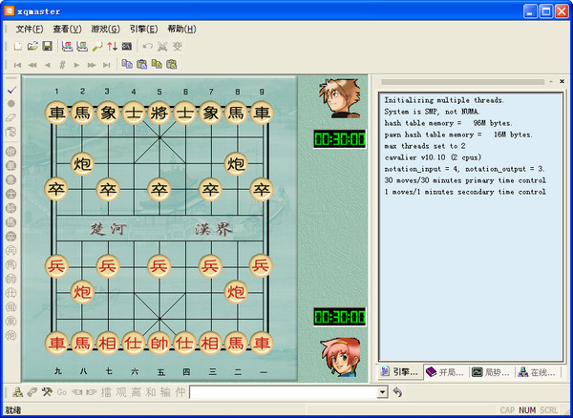Select the black 炮 on file 2
Screen dimensions: 573x418
[82, 164]
